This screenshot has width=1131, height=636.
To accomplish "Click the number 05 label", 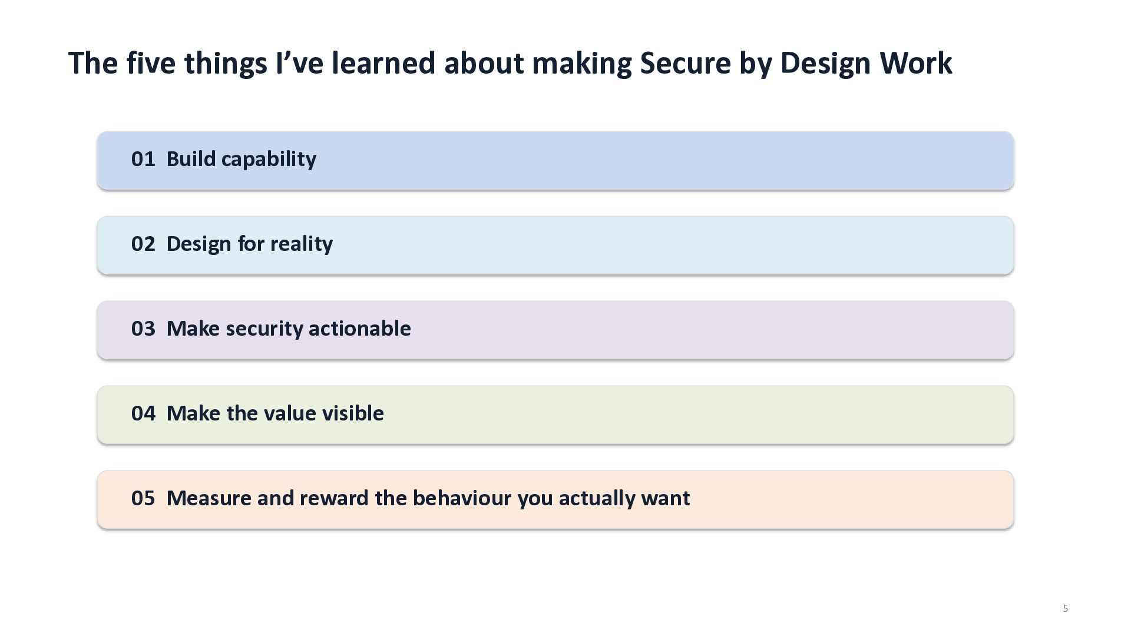I will point(143,498).
